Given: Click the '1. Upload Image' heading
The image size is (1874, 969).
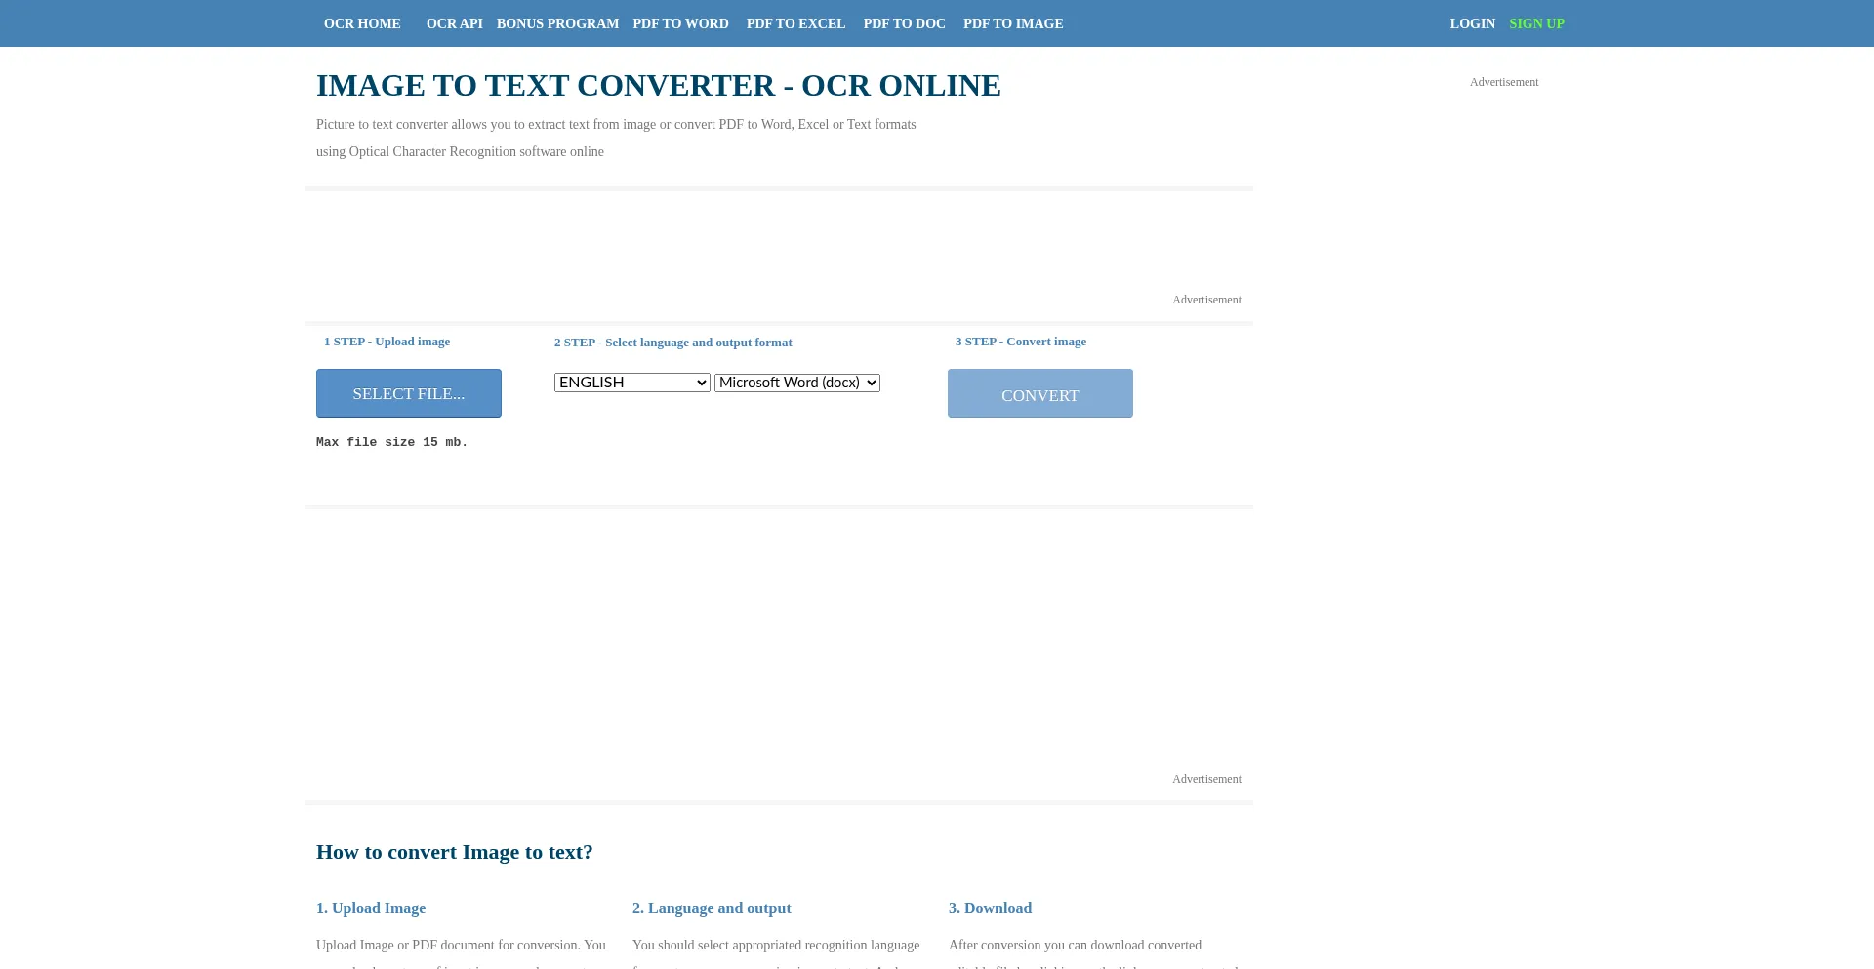Looking at the screenshot, I should pyautogui.click(x=371, y=908).
